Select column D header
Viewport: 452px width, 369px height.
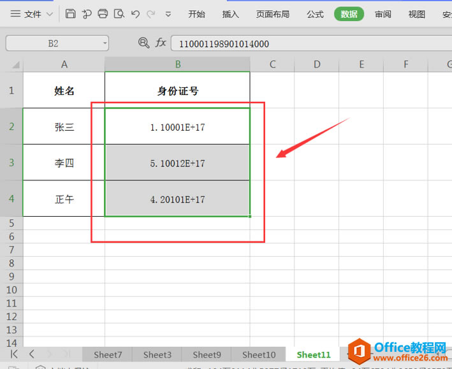pos(316,64)
